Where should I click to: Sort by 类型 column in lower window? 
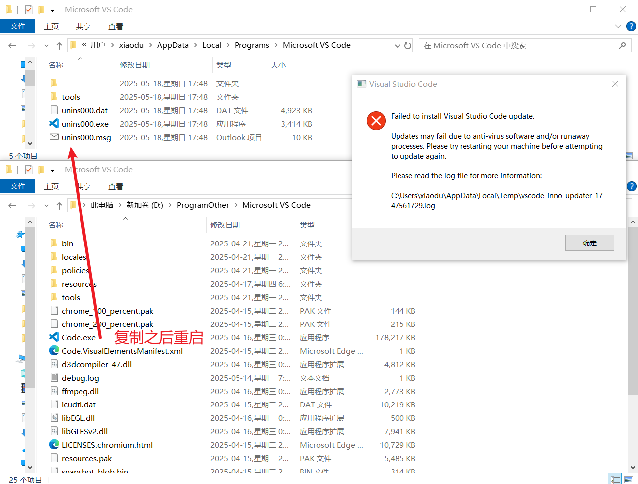point(307,225)
